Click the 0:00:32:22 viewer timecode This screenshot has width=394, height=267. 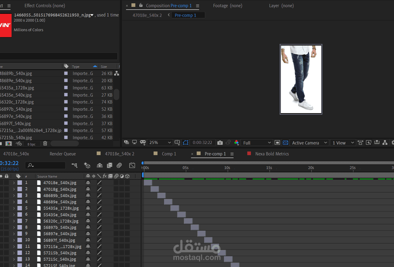(202, 143)
